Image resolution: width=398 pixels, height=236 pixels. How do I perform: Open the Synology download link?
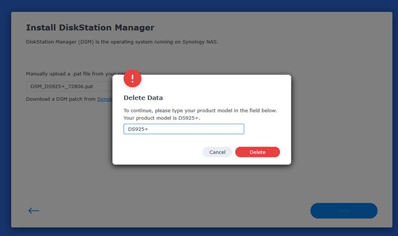coord(105,99)
